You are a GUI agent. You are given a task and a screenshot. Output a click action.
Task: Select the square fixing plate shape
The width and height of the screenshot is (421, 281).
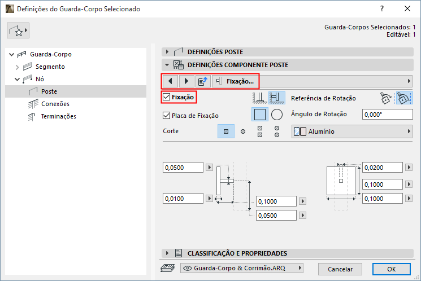click(x=259, y=115)
